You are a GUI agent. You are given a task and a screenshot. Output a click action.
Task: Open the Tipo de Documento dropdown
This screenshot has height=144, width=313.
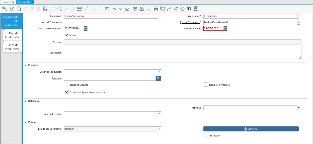click(x=298, y=22)
